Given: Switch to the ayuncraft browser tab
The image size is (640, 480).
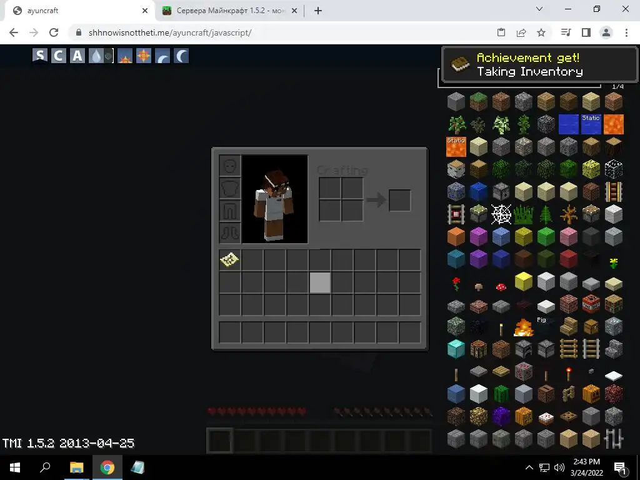Looking at the screenshot, I should (77, 11).
